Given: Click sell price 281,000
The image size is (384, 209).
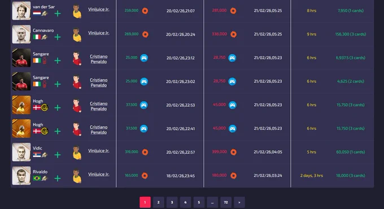Looking at the screenshot, I should point(219,11).
